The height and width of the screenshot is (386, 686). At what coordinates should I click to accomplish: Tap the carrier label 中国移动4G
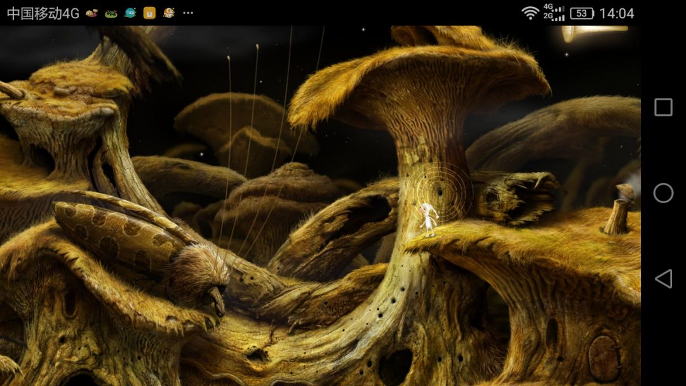click(x=43, y=13)
